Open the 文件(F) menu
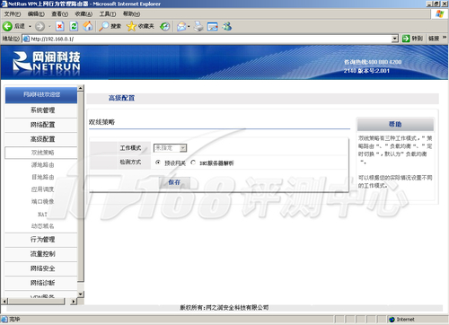The image size is (449, 325). click(x=13, y=14)
